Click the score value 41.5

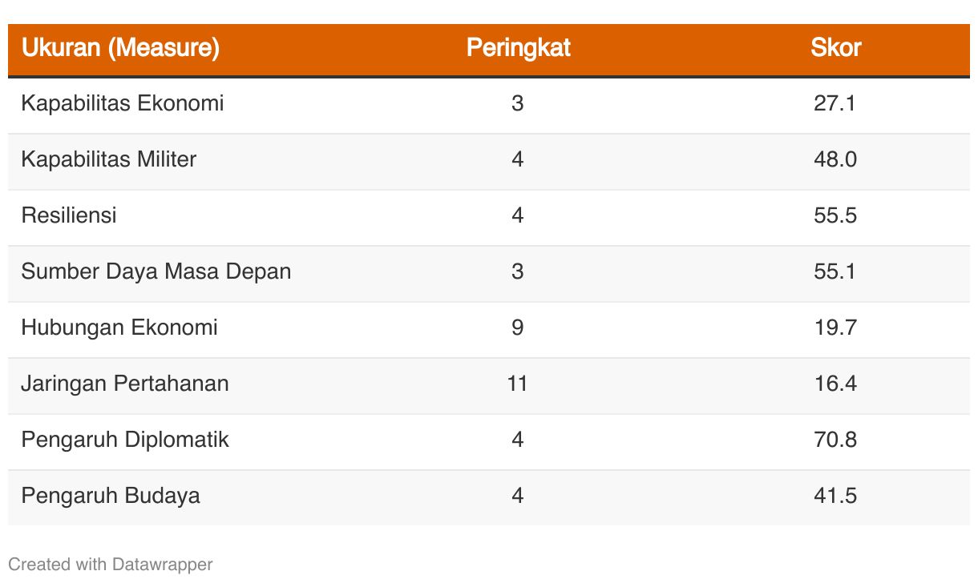[x=835, y=496]
